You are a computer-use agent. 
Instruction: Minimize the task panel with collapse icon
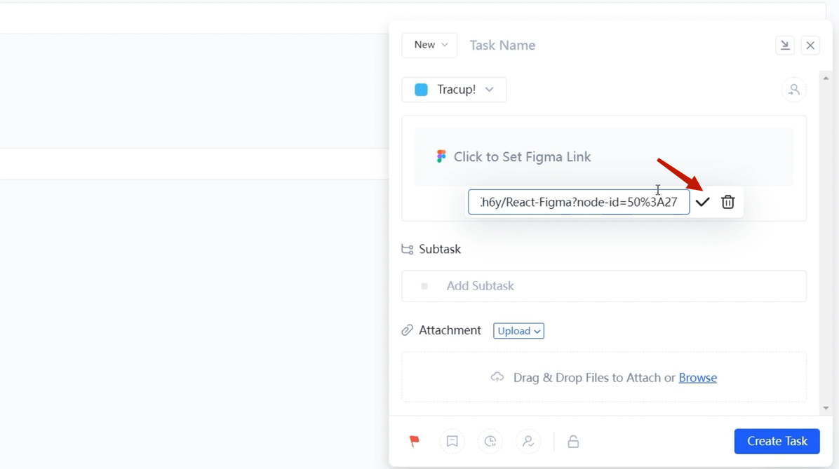pos(785,46)
